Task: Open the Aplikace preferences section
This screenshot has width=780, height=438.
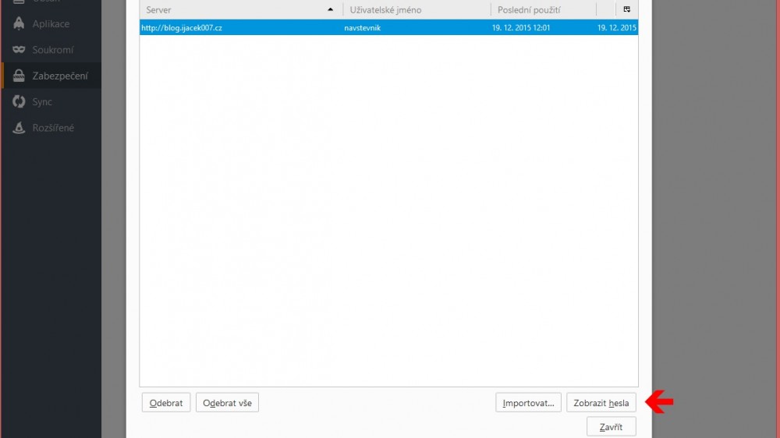Action: [x=51, y=24]
